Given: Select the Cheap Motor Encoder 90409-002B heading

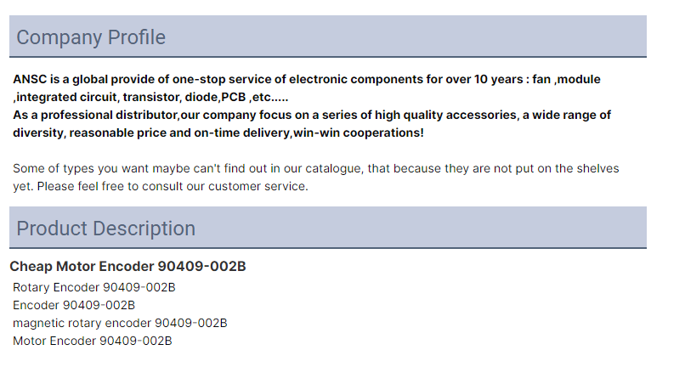Looking at the screenshot, I should (128, 267).
